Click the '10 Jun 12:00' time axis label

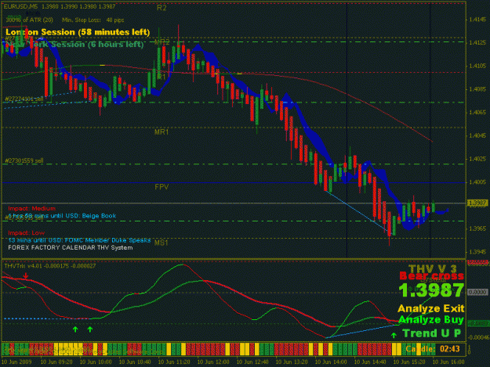(213, 362)
